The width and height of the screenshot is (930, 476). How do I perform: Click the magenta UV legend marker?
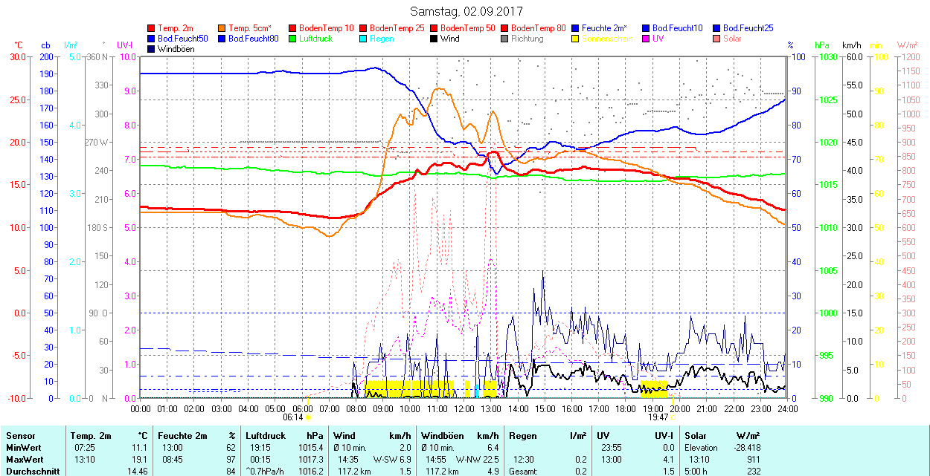click(x=647, y=39)
